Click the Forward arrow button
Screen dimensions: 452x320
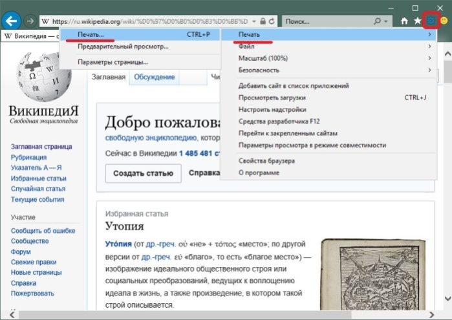(30, 21)
